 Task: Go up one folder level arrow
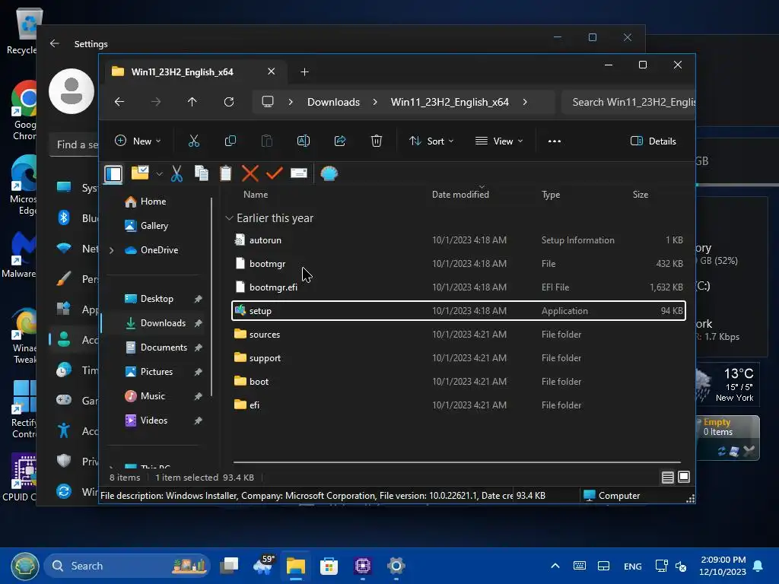pos(192,102)
